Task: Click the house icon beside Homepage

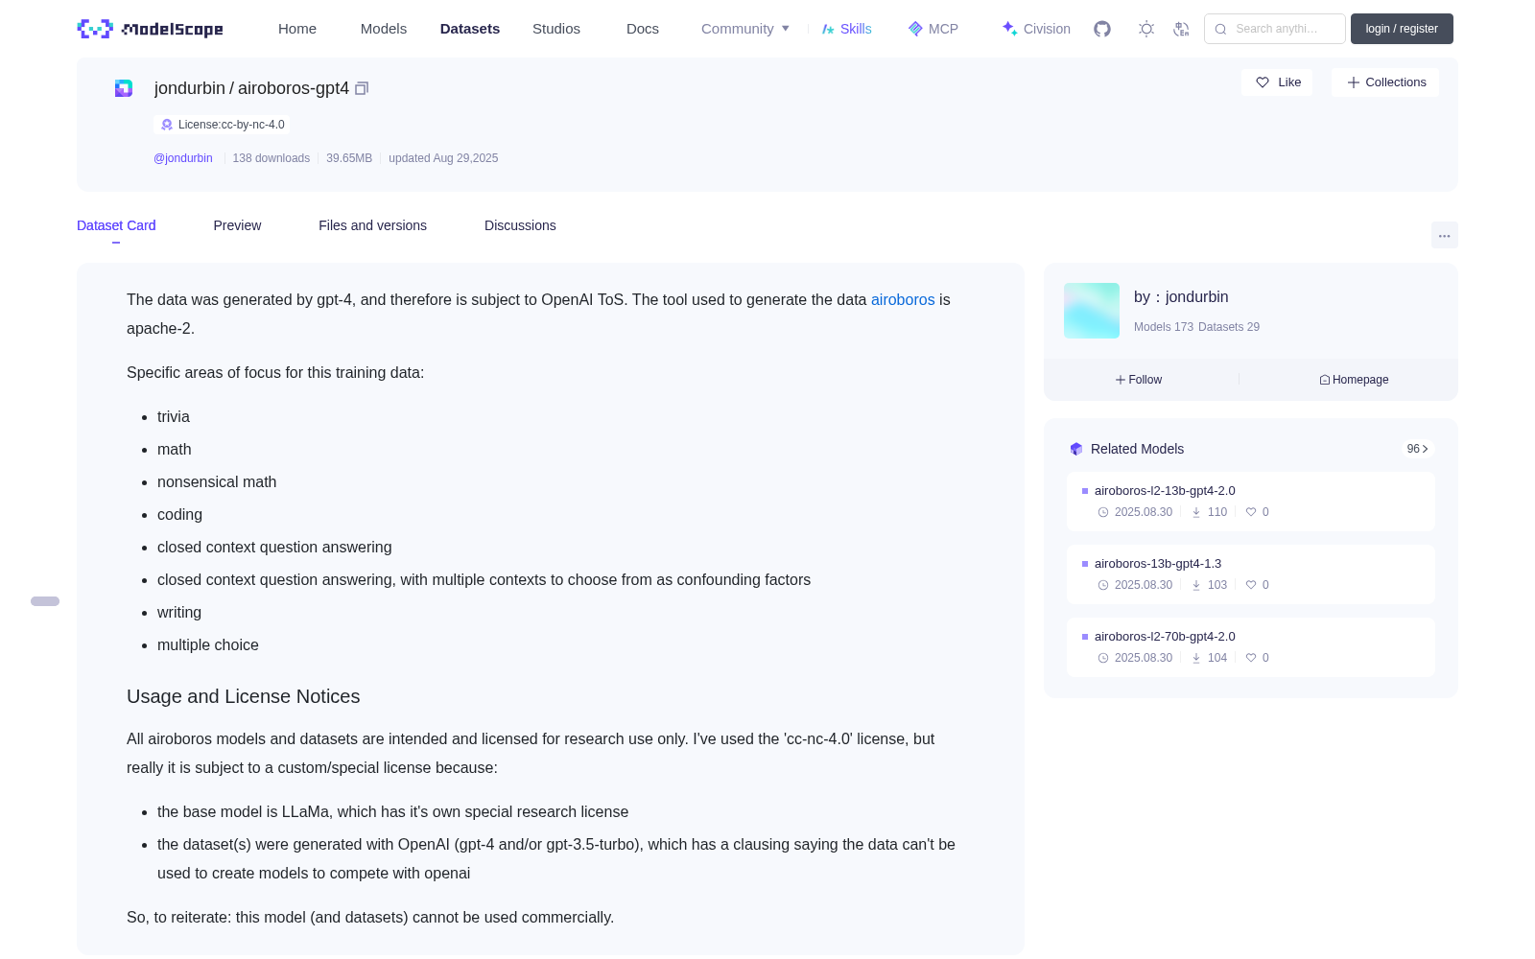Action: pyautogui.click(x=1325, y=380)
